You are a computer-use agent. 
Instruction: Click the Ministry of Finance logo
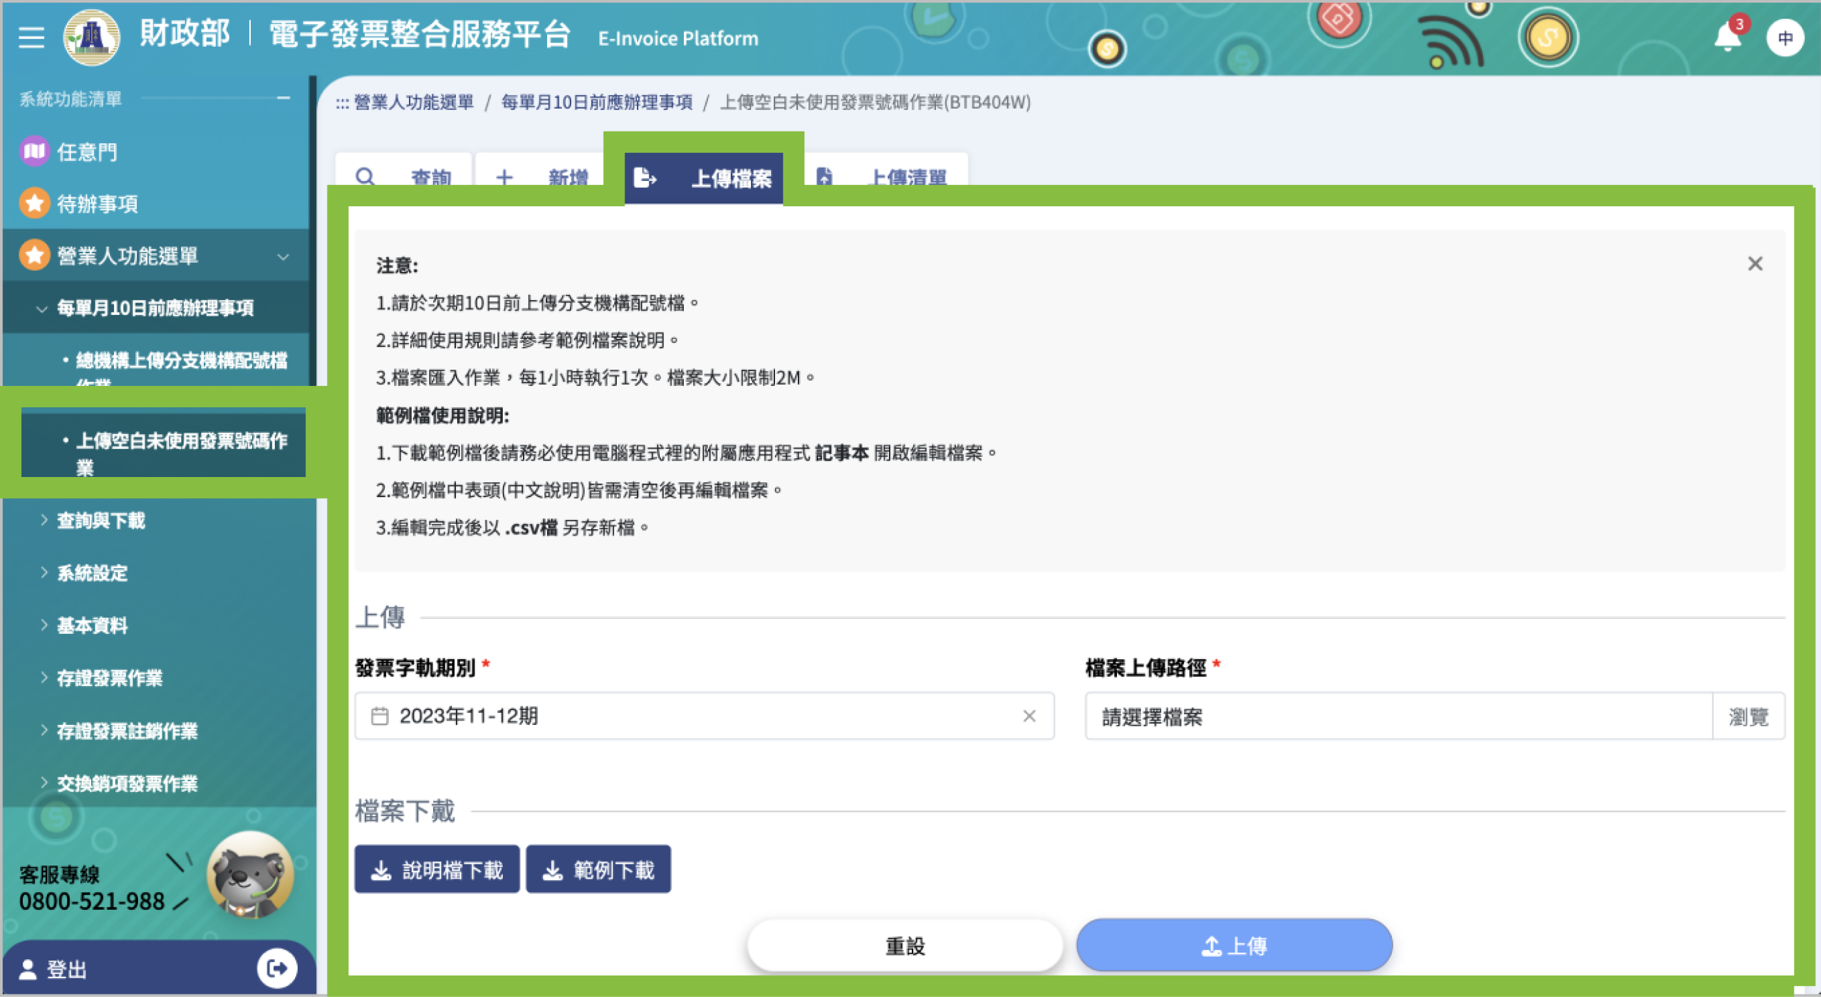coord(92,36)
